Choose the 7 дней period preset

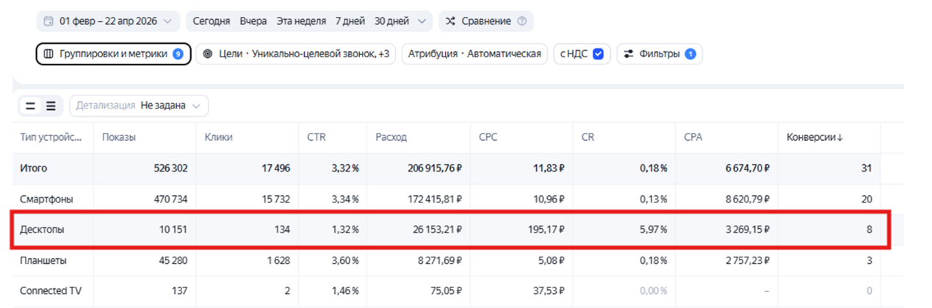(350, 21)
